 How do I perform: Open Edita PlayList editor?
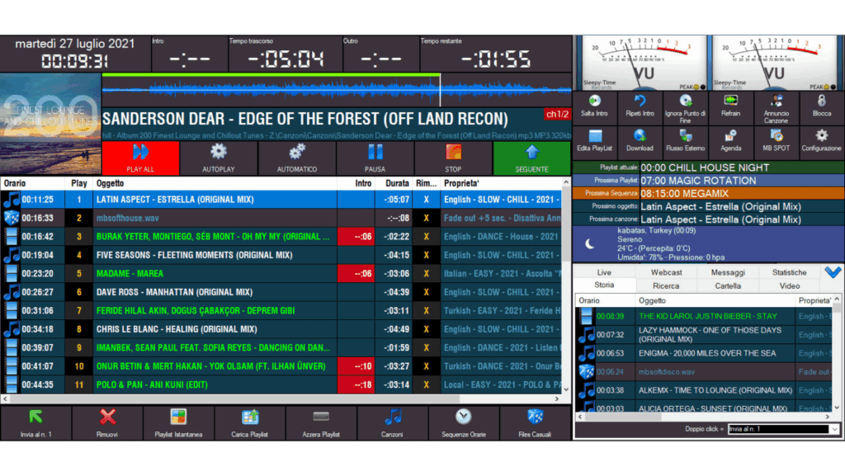[594, 136]
